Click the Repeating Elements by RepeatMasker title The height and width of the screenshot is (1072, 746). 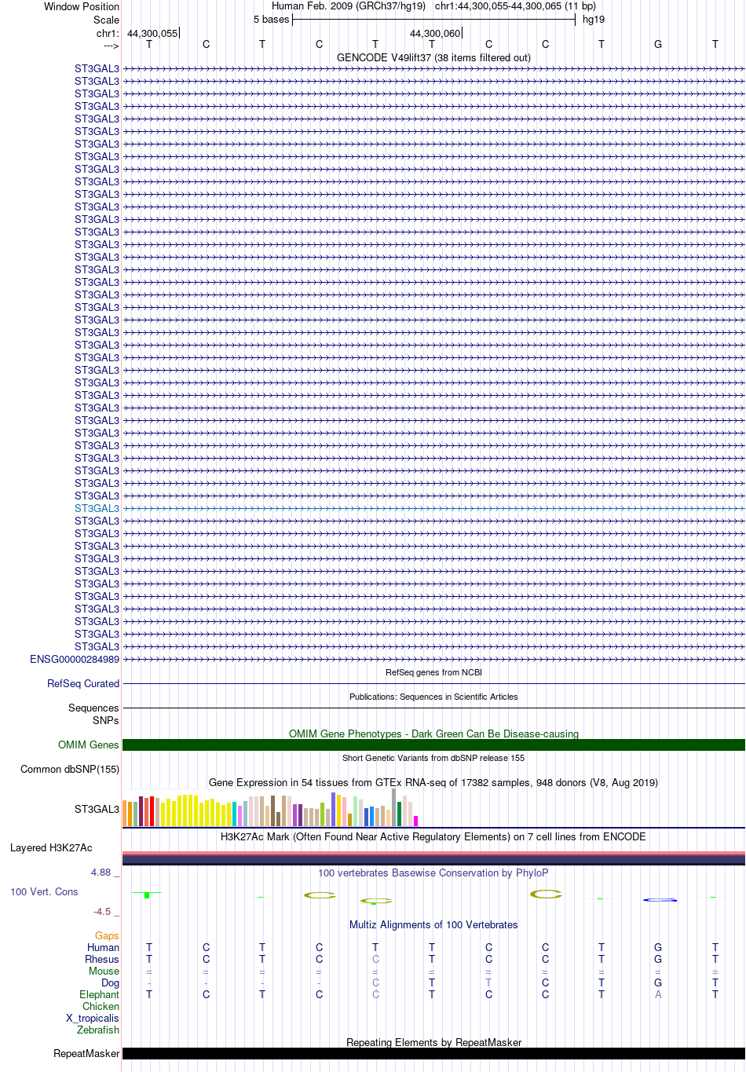pyautogui.click(x=433, y=1042)
